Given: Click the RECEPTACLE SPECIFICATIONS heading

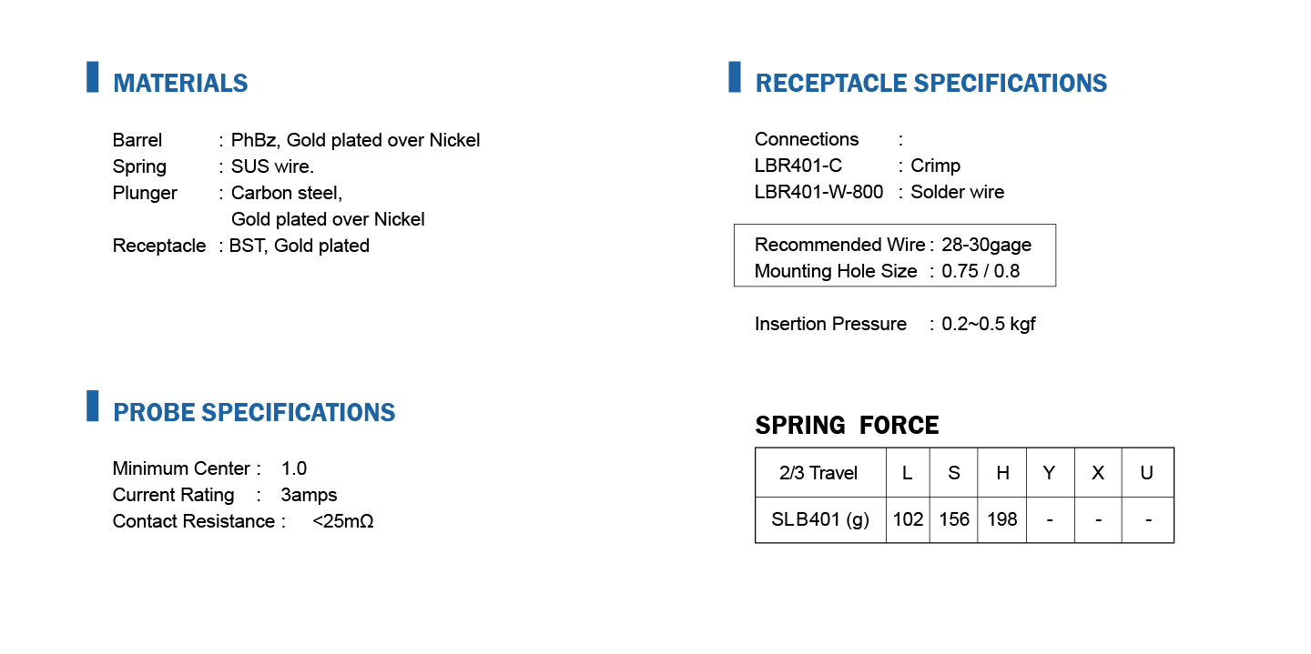Looking at the screenshot, I should [x=931, y=84].
